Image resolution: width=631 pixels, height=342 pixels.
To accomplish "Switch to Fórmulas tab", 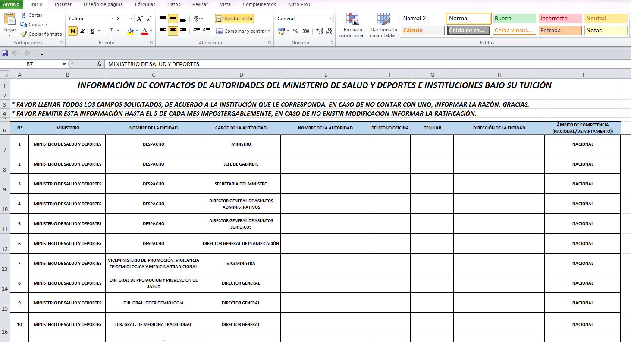I will click(145, 4).
